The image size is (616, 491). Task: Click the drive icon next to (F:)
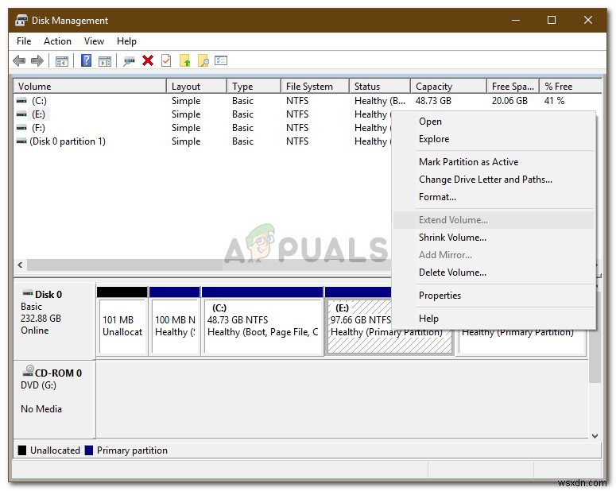click(21, 128)
